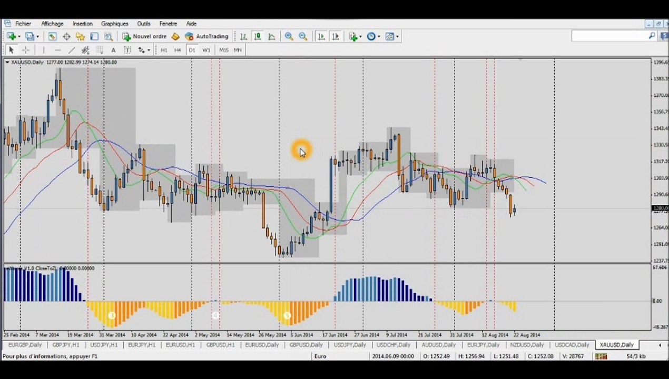Select the text A tool
Screen dimensions: 669x379
tap(113, 50)
